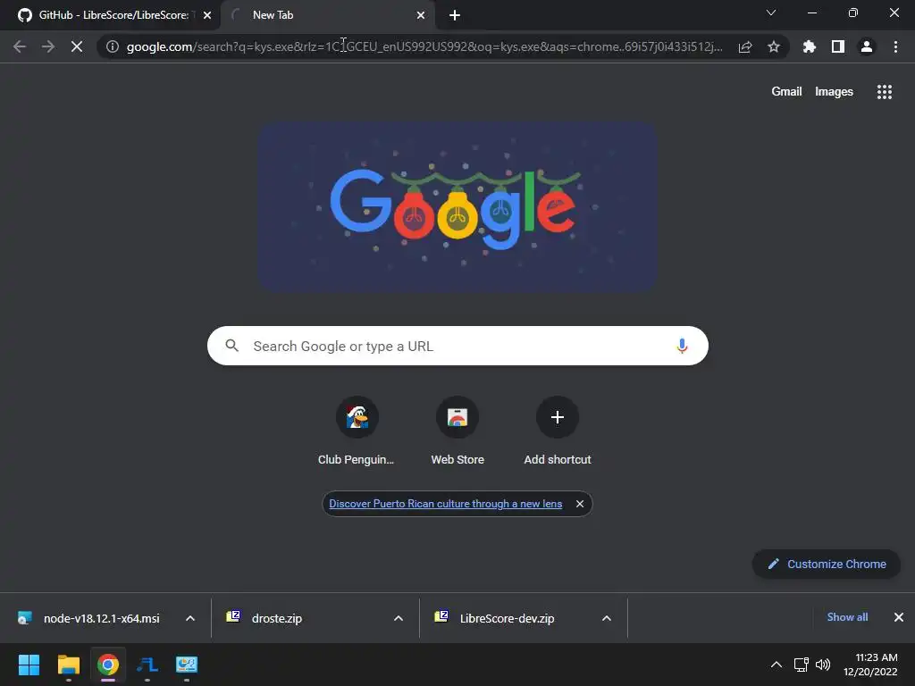View site information icon in address bar
Image resolution: width=915 pixels, height=686 pixels.
113,46
